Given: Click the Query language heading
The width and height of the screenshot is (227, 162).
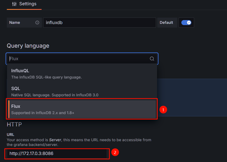Looking at the screenshot, I should (x=28, y=46).
